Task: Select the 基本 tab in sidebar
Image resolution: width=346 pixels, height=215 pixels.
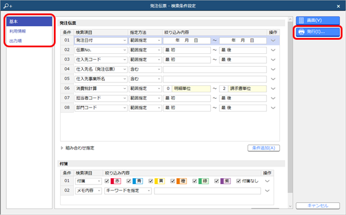Action: [29, 22]
